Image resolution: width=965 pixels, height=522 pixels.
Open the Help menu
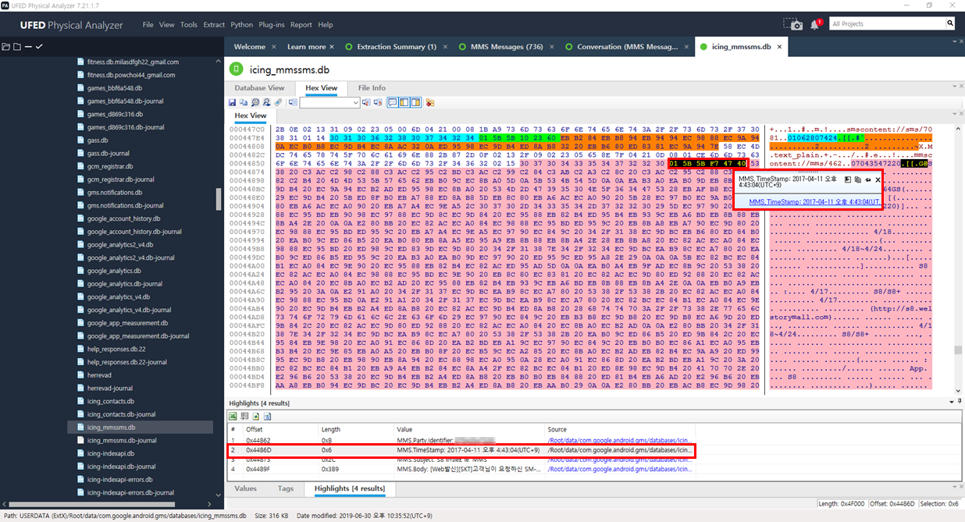point(326,25)
